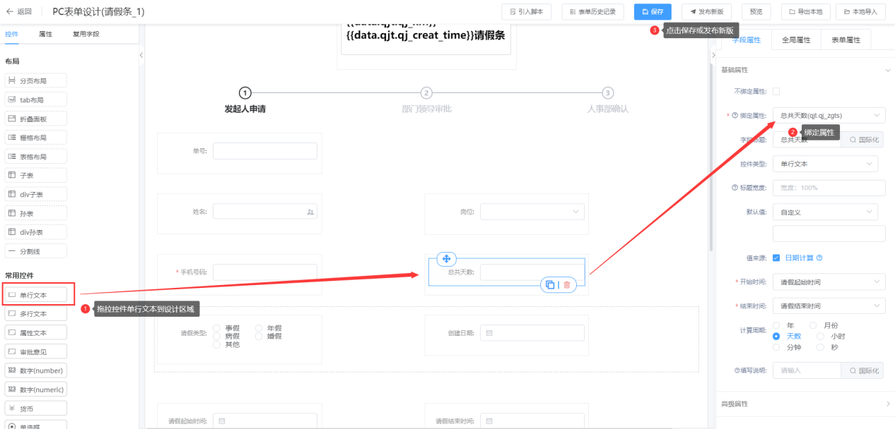Click the blue 保存 button
The height and width of the screenshot is (429, 895).
pyautogui.click(x=653, y=11)
